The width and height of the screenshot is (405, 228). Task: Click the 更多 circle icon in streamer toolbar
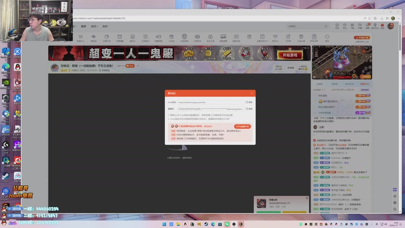tap(327, 37)
